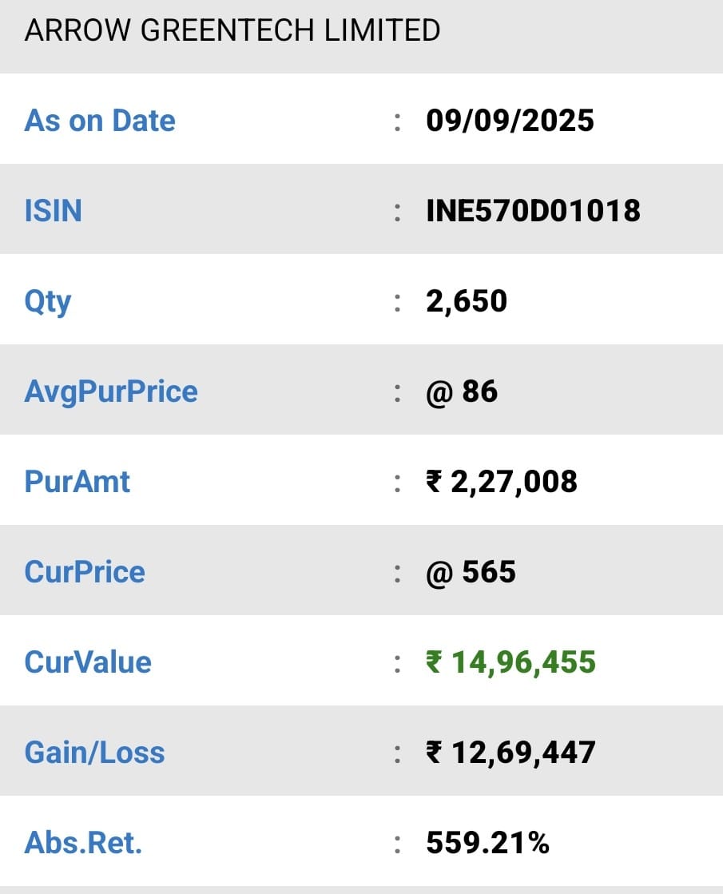723x894 pixels.
Task: Select the 09/09/2025 date value
Action: pyautogui.click(x=510, y=121)
